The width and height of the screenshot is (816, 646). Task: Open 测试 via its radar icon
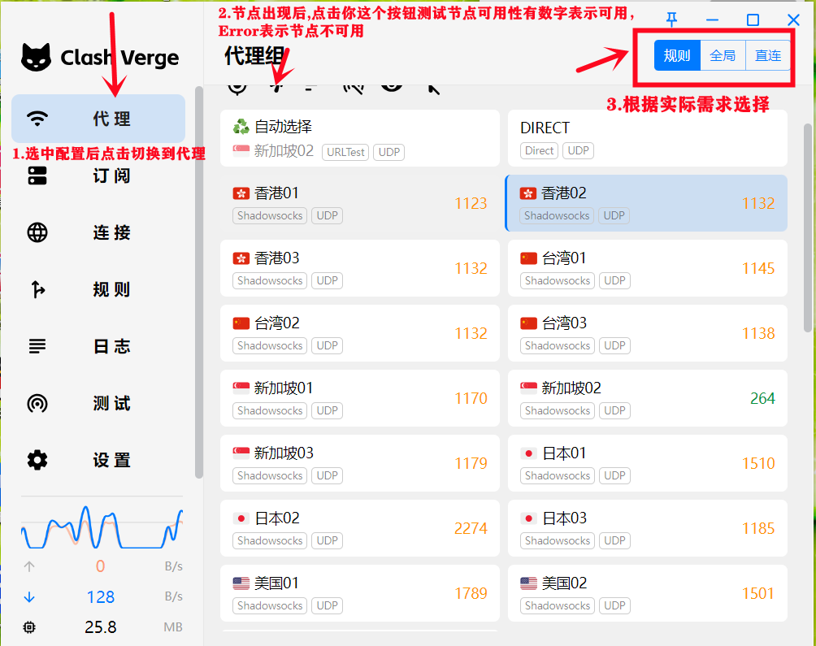(37, 403)
